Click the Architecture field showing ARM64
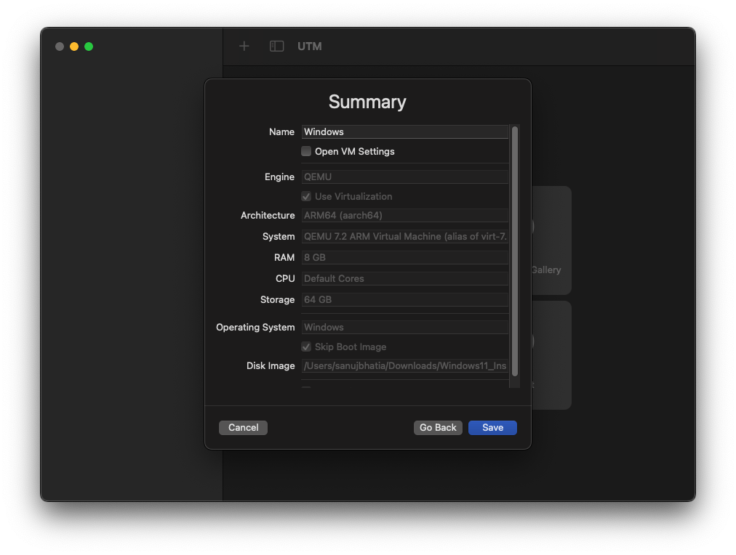 [405, 215]
